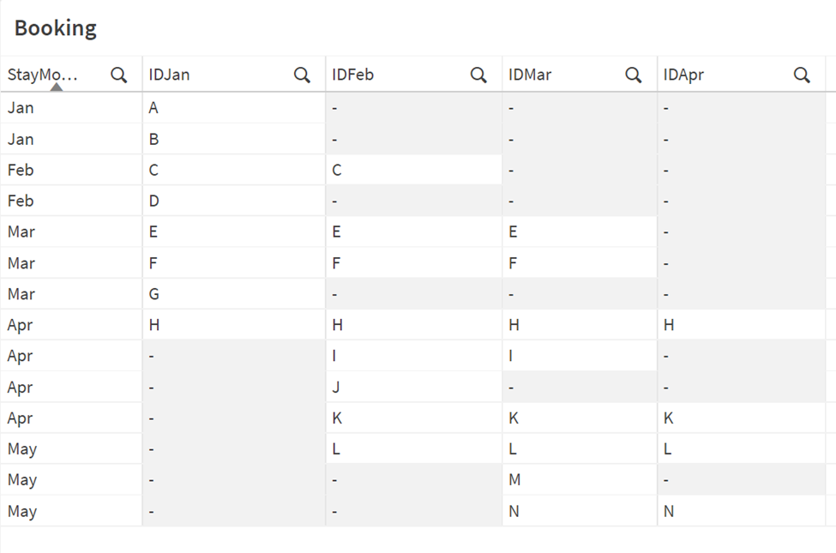Select value A in IDJan column
This screenshot has height=553, width=836.
coord(153,108)
